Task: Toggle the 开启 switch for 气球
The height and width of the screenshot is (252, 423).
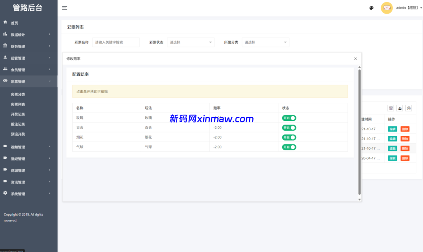Action: tap(289, 147)
